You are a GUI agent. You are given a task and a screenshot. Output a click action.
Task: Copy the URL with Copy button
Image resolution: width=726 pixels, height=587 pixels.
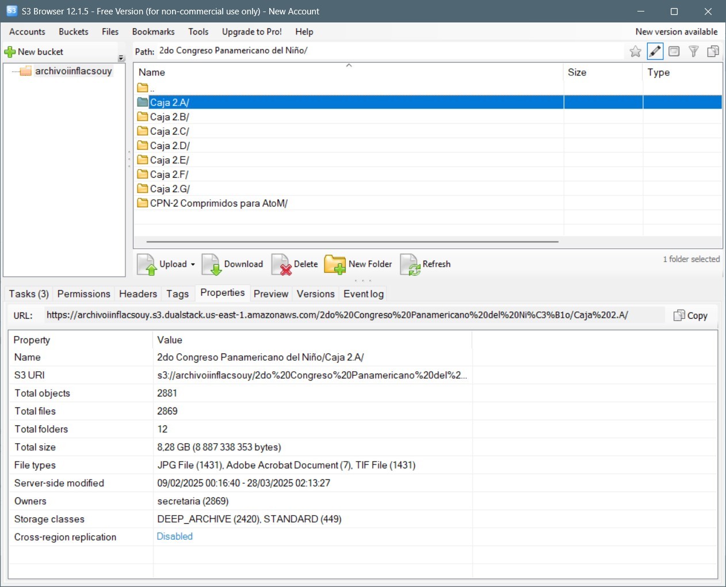click(690, 315)
